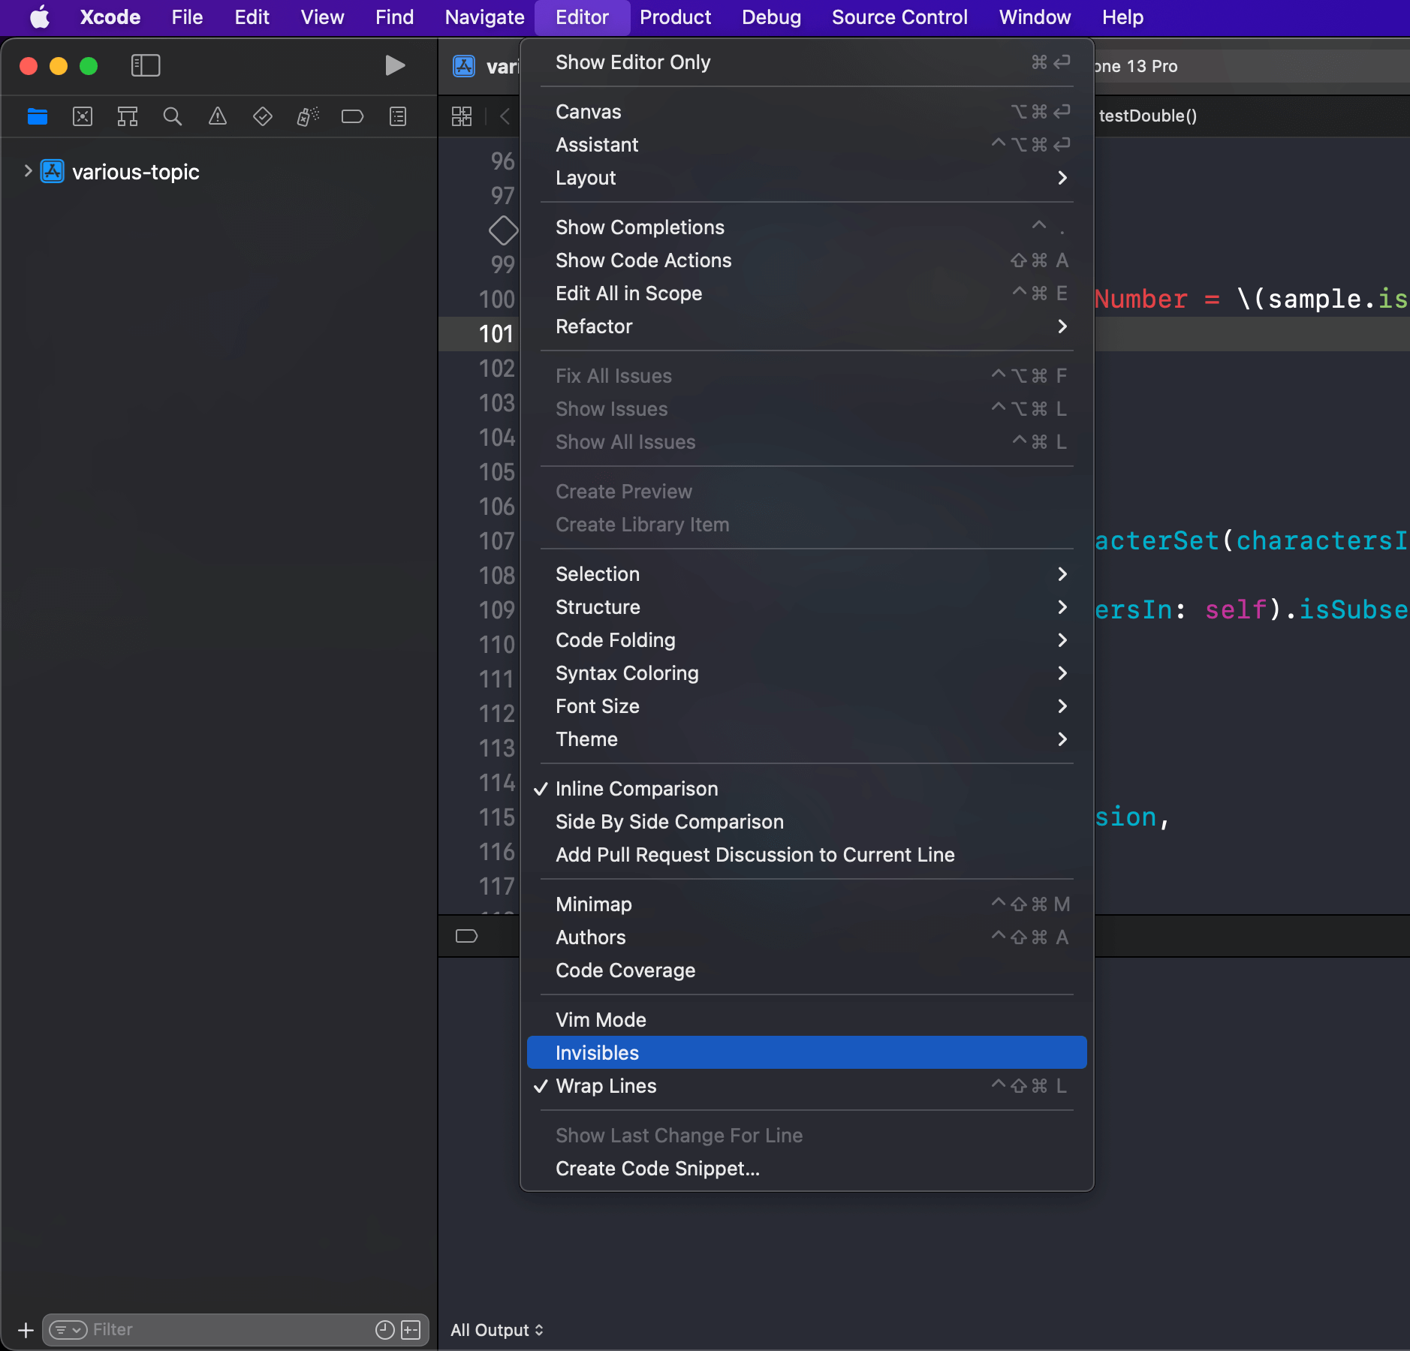Disable Wrap Lines
Screen dimensions: 1410x1351
[x=605, y=1086]
